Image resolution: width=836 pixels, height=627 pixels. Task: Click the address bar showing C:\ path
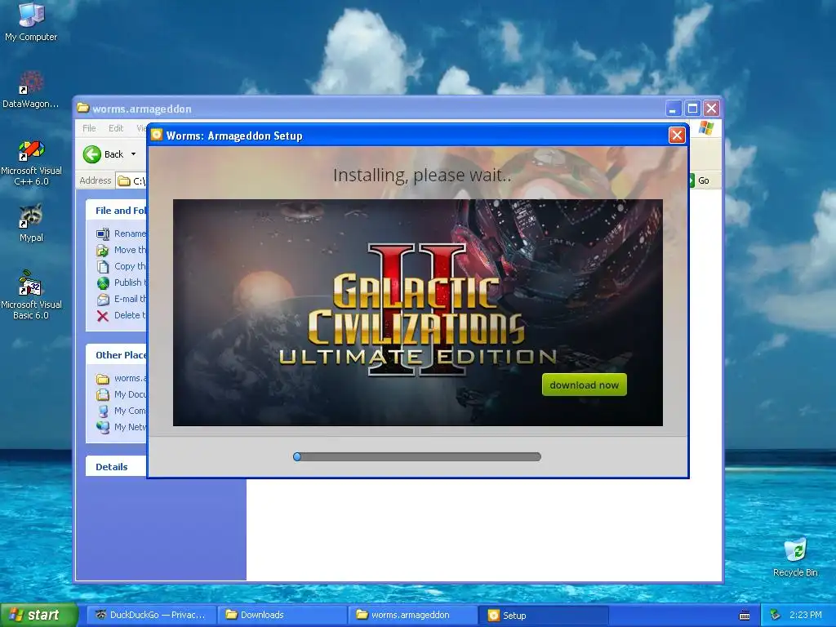[x=131, y=181]
